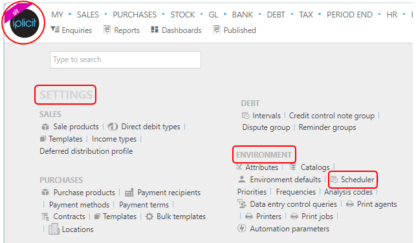Open the Environment defaults link
This screenshot has width=416, height=243.
(285, 180)
